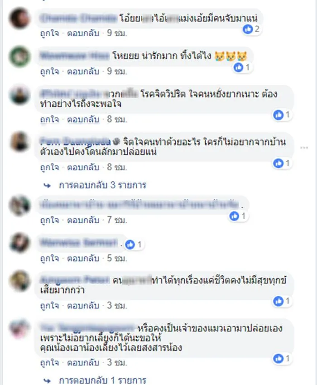Click like reaction on 5 ชม. comment
Screen dimensions: 317x385
134,245
